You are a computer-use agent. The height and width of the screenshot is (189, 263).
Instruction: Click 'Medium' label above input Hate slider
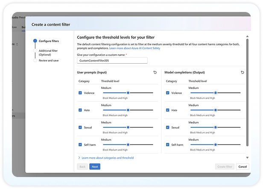point(106,105)
